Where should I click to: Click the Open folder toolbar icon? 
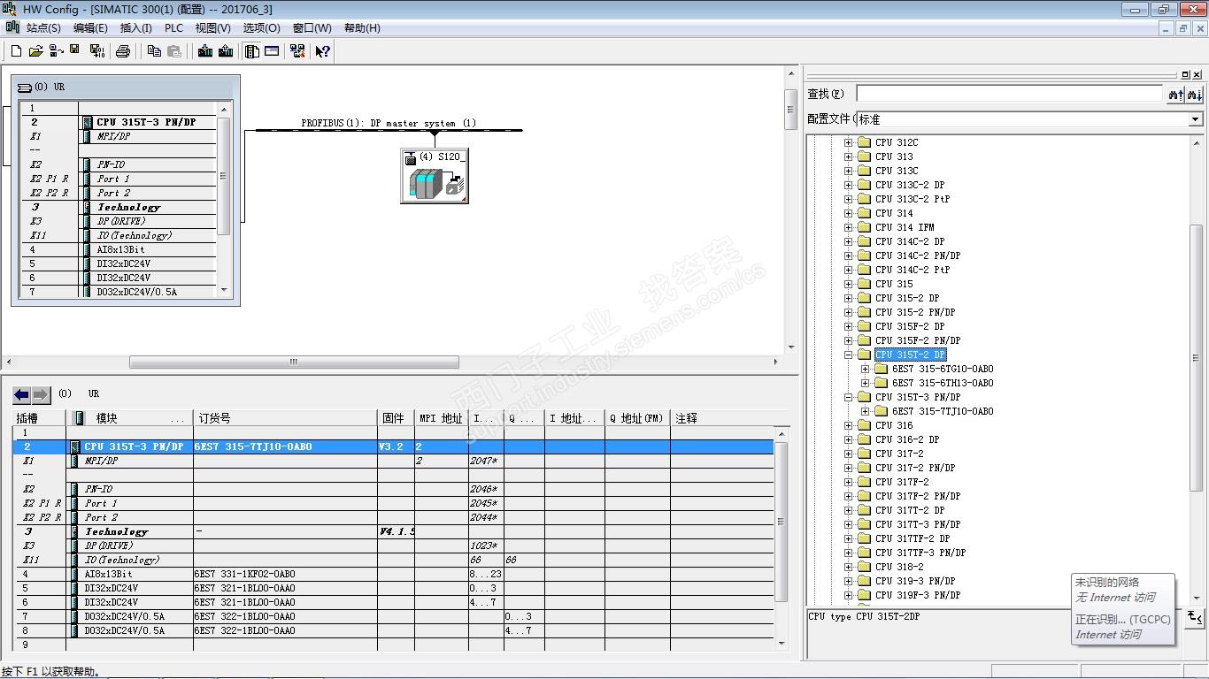(35, 51)
